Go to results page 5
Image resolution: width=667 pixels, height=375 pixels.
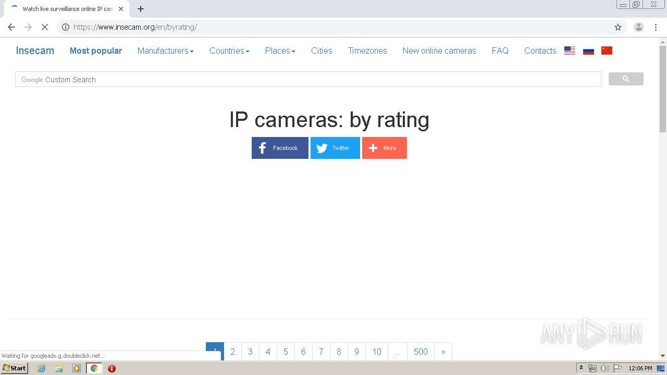[286, 352]
